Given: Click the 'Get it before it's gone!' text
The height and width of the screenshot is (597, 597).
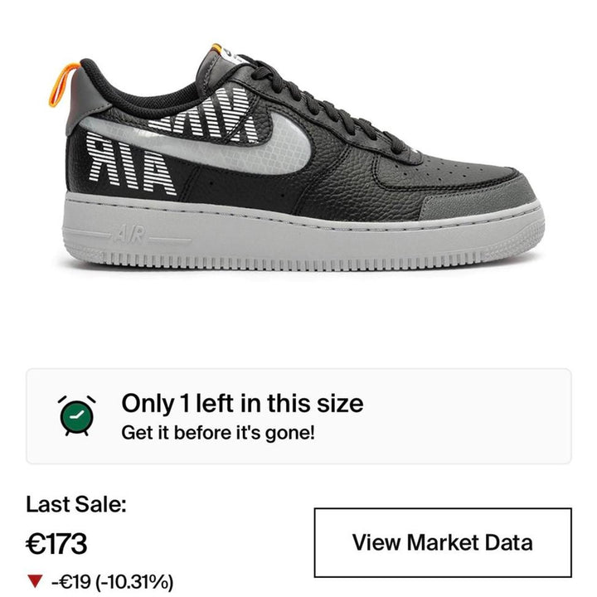Looking at the screenshot, I should (x=218, y=433).
